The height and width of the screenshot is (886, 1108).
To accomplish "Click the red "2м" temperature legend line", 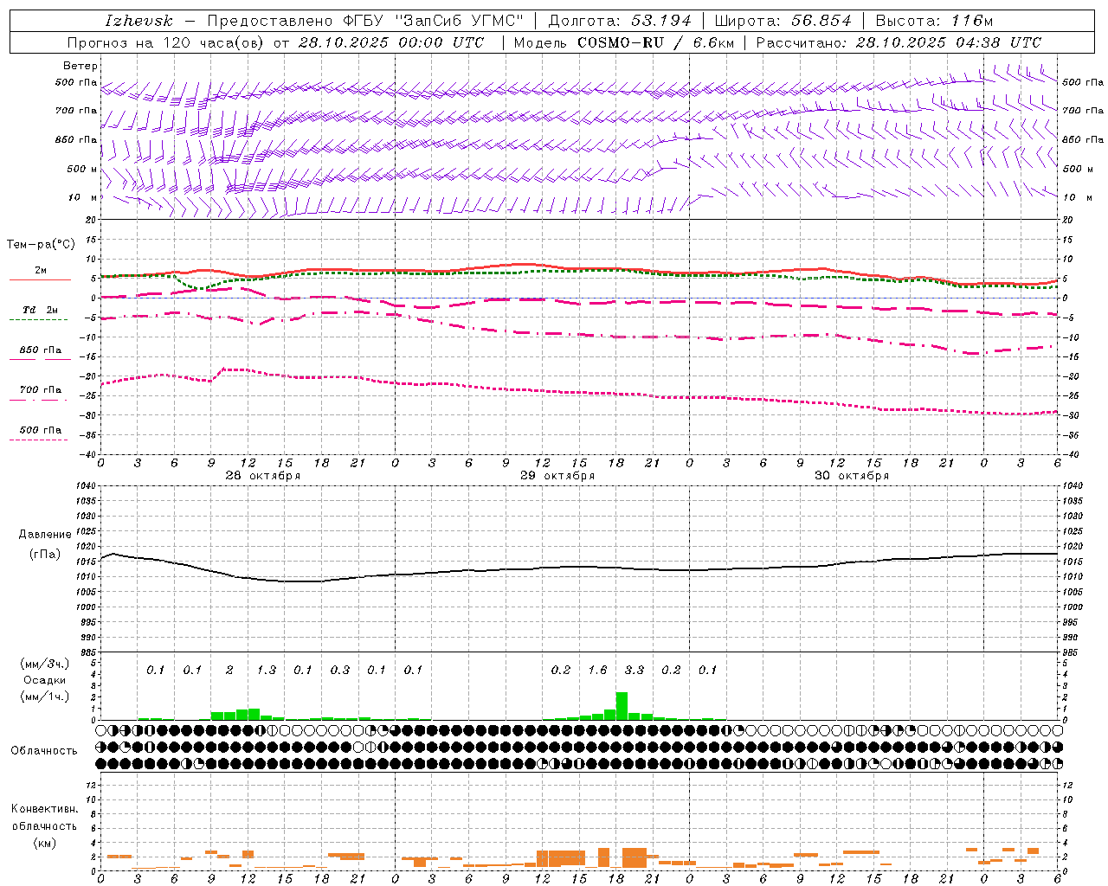I will coord(40,279).
